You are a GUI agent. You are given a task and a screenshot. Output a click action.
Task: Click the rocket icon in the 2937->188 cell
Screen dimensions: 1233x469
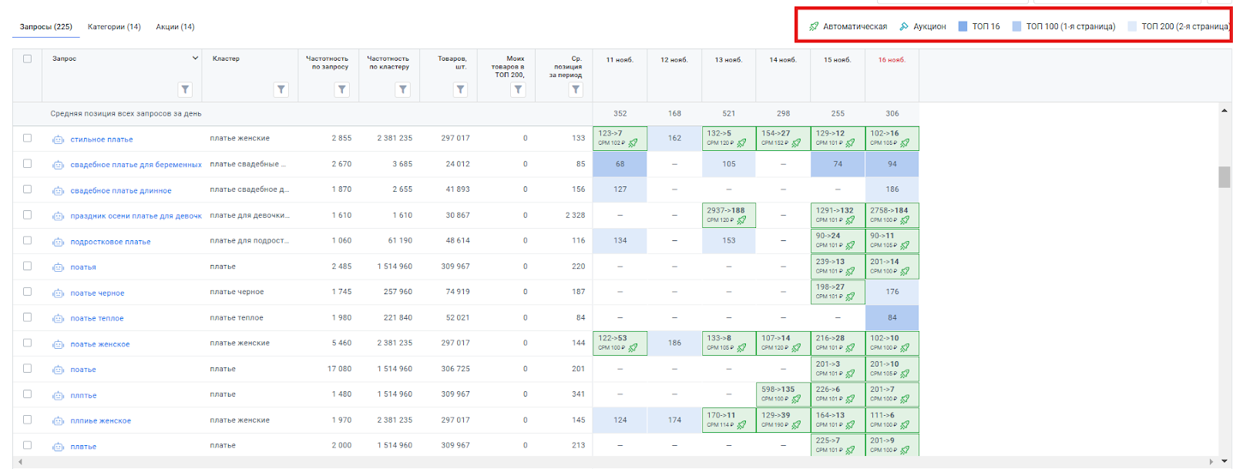click(x=741, y=220)
